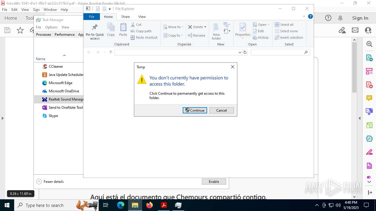Image resolution: width=376 pixels, height=211 pixels.
Task: Click the Acrobat Comment tool icon in sidebar
Action: point(369,98)
